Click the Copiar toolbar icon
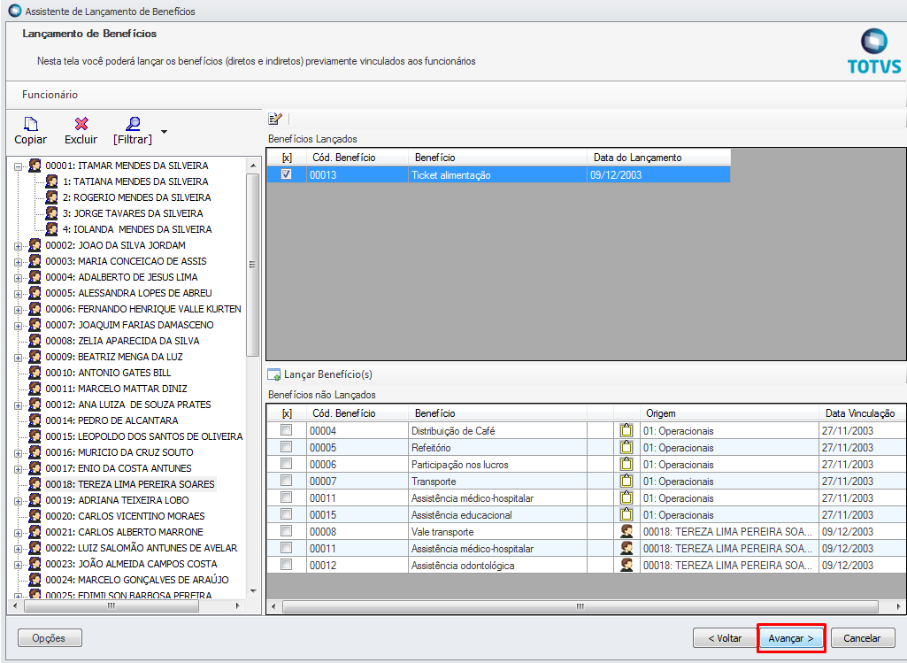Image resolution: width=907 pixels, height=663 pixels. coord(31,124)
